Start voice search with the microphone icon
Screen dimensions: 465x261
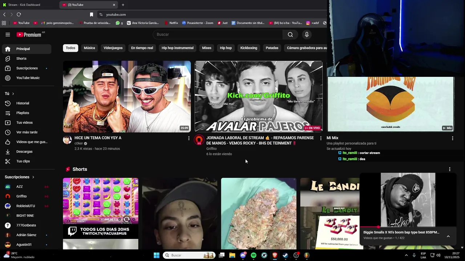click(307, 34)
